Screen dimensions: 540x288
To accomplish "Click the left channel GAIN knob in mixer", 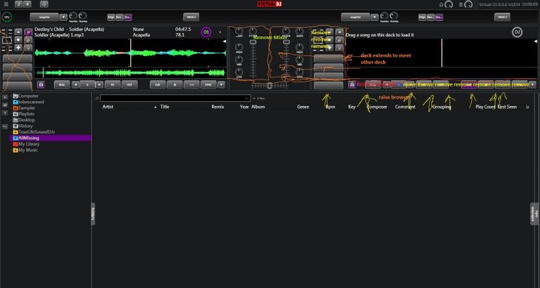I will pyautogui.click(x=239, y=31).
